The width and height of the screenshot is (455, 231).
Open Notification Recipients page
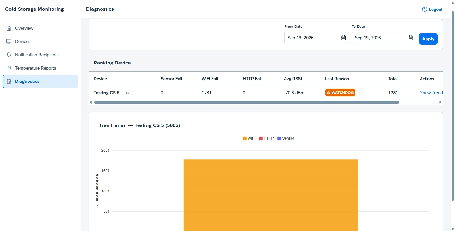(x=40, y=55)
